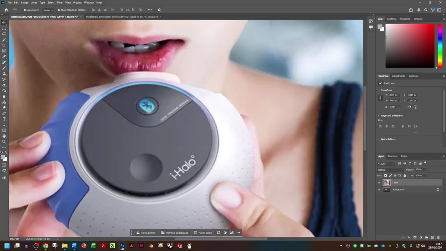The height and width of the screenshot is (251, 446).
Task: Toggle the lock all layer button
Action: pos(405,175)
